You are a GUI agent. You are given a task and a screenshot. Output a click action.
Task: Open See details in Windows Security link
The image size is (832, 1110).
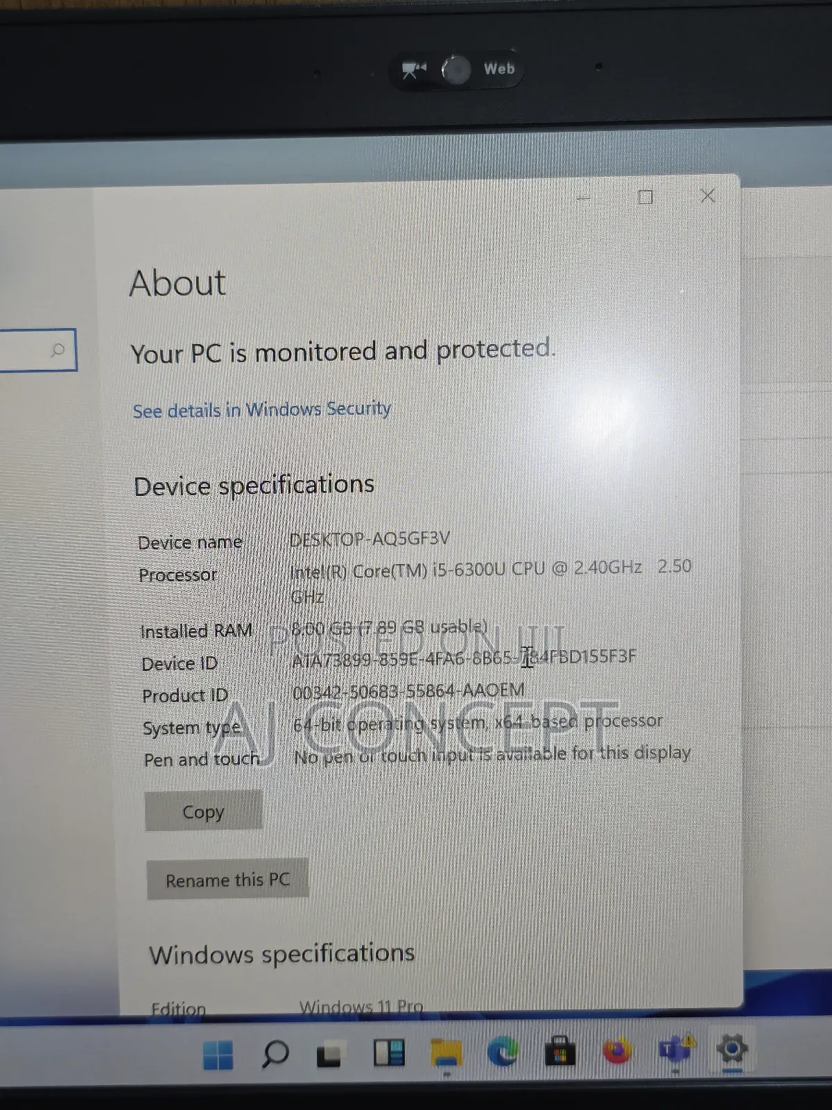click(261, 409)
